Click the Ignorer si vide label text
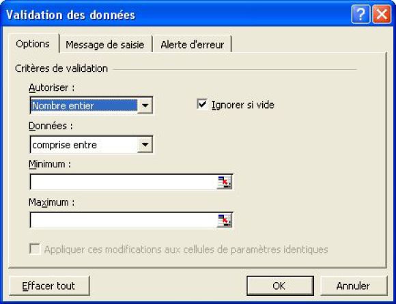 click(x=243, y=105)
